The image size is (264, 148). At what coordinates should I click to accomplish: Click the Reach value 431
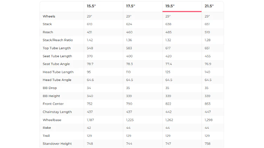pyautogui.click(x=89, y=32)
